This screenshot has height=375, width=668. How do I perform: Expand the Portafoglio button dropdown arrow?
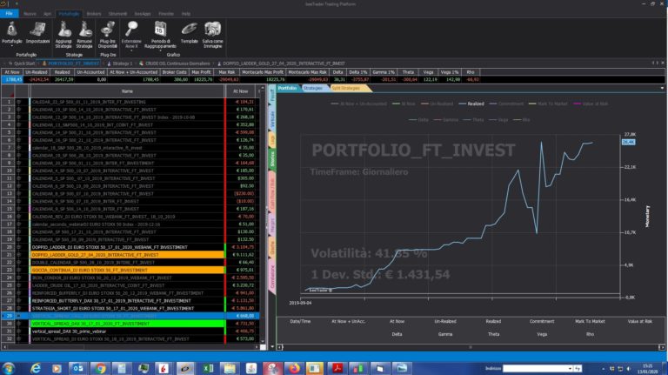11,46
